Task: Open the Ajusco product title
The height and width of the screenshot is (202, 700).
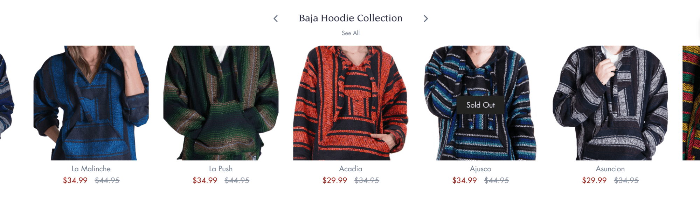Action: coord(480,169)
